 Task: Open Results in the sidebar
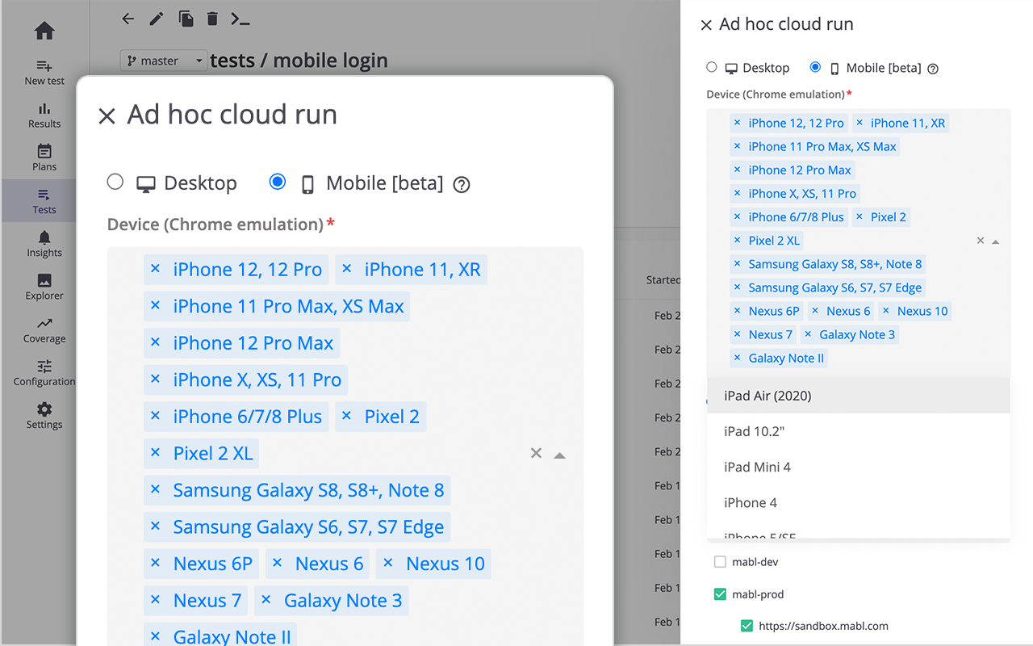click(44, 115)
